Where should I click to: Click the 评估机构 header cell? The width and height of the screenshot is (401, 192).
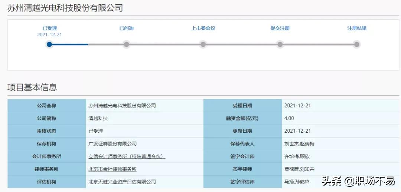(46, 182)
